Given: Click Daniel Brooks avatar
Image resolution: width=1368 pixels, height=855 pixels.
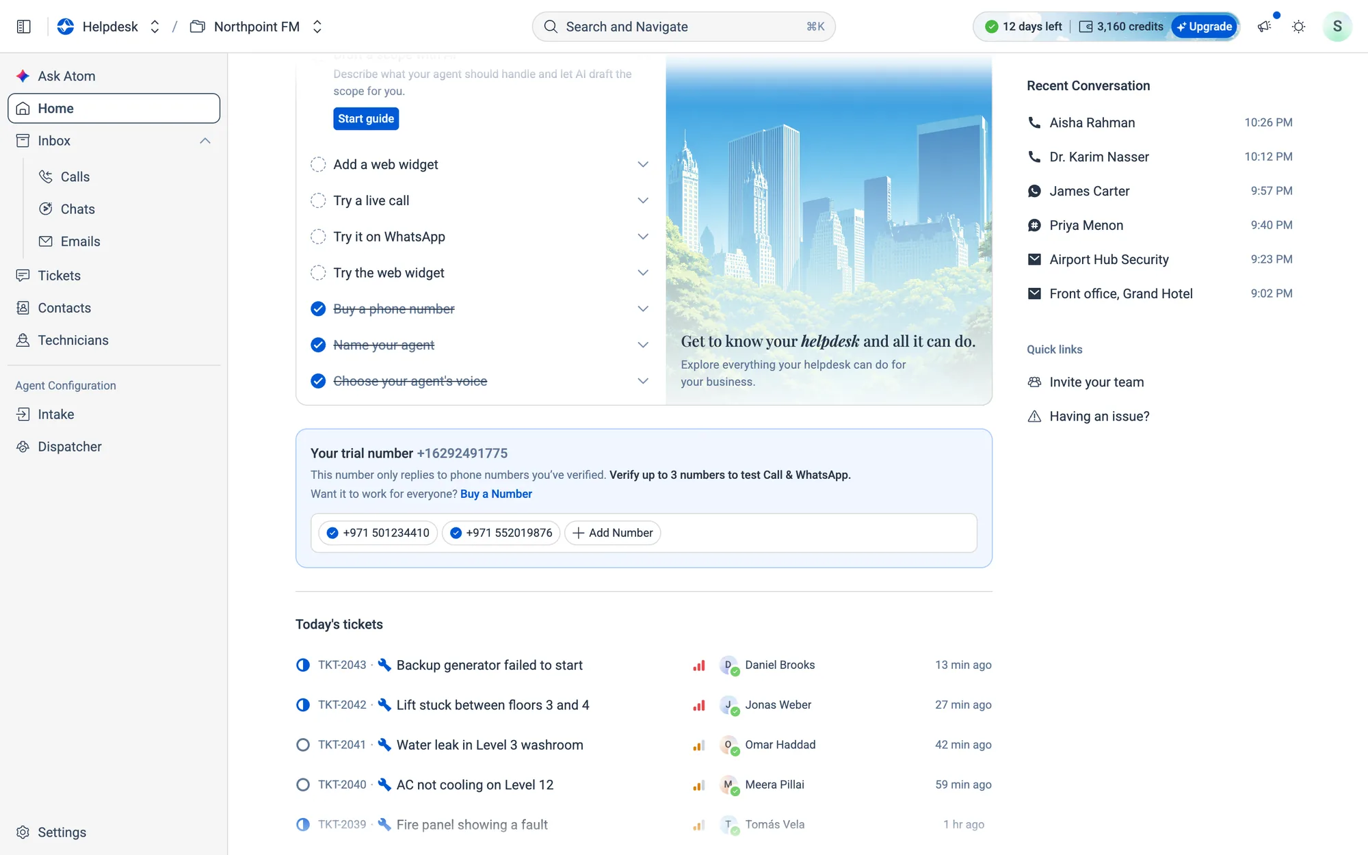Looking at the screenshot, I should [729, 666].
